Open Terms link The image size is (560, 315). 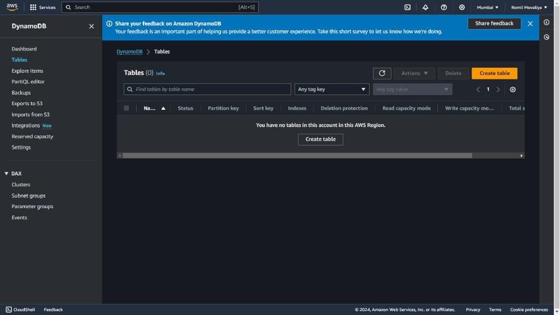[x=495, y=309]
